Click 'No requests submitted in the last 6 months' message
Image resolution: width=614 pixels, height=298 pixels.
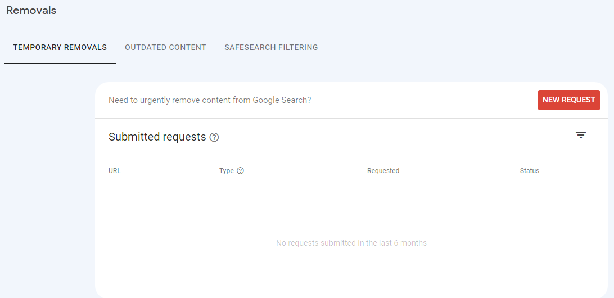pos(351,243)
